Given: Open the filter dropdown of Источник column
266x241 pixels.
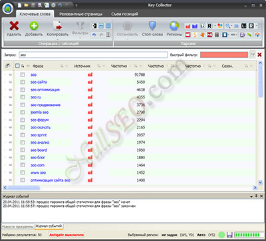Looking at the screenshot, I should click(99, 66).
